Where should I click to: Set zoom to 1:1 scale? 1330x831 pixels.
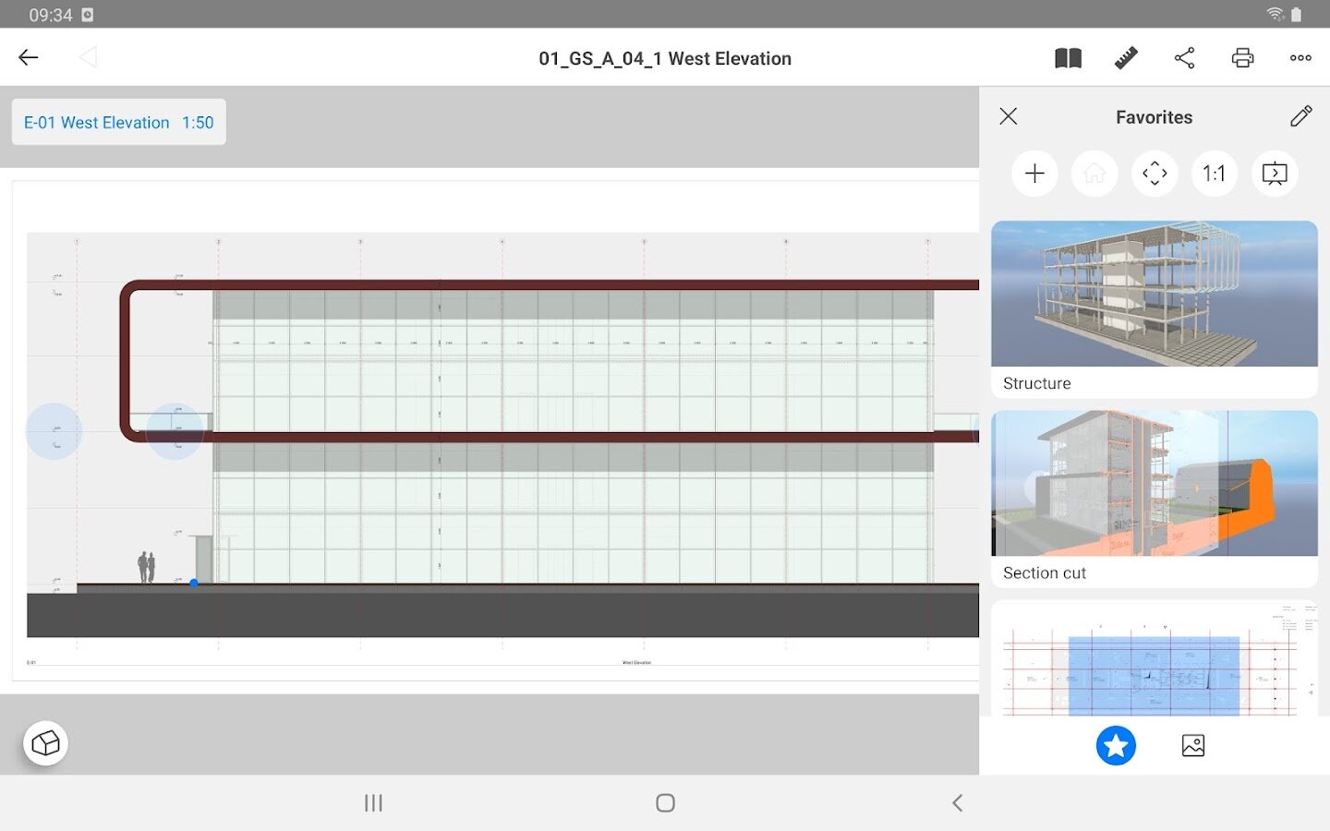[x=1214, y=174]
